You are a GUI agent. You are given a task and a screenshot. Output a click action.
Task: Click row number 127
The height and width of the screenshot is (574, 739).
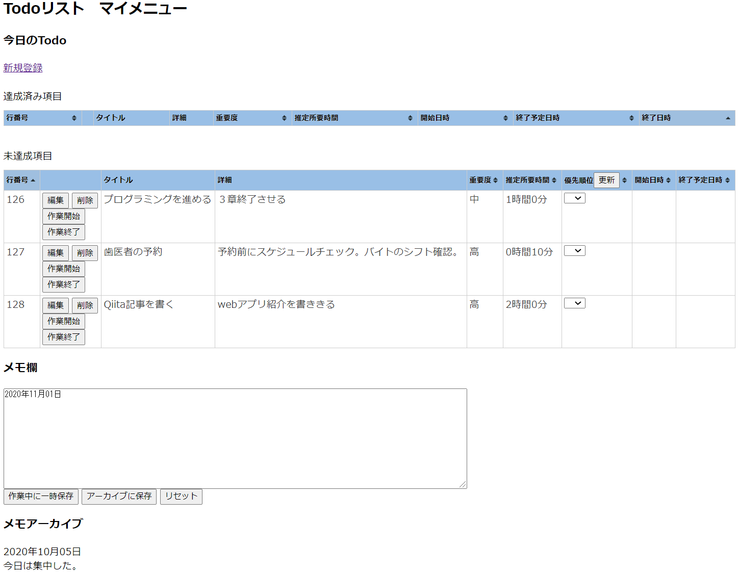pyautogui.click(x=16, y=252)
